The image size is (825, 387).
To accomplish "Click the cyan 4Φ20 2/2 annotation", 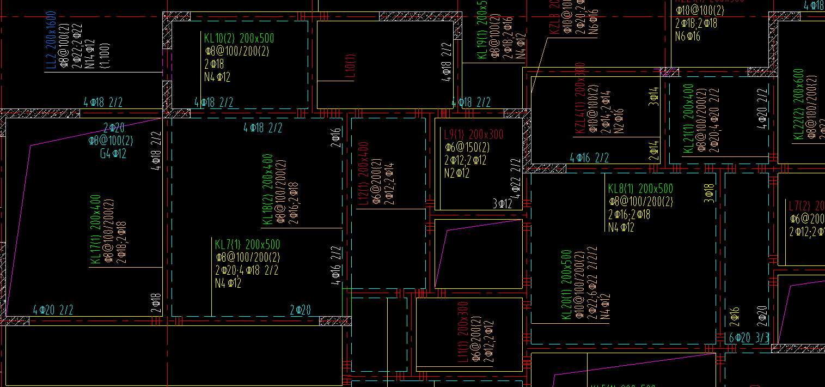I will (53, 310).
